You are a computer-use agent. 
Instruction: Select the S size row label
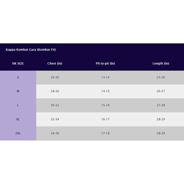point(18,77)
